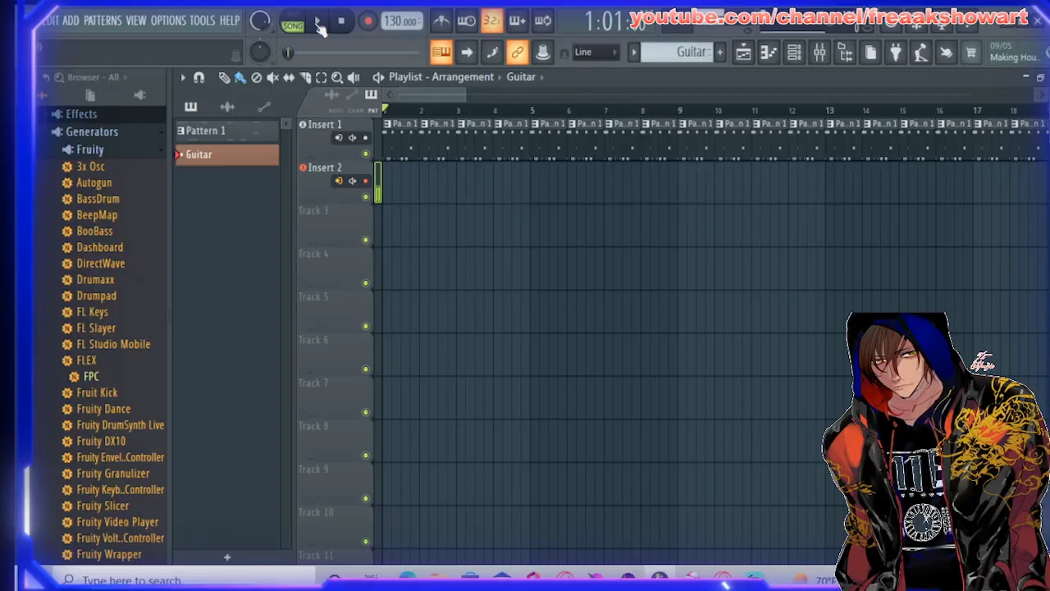The height and width of the screenshot is (591, 1050).
Task: Open the Piano roll view icon
Action: pos(769,53)
